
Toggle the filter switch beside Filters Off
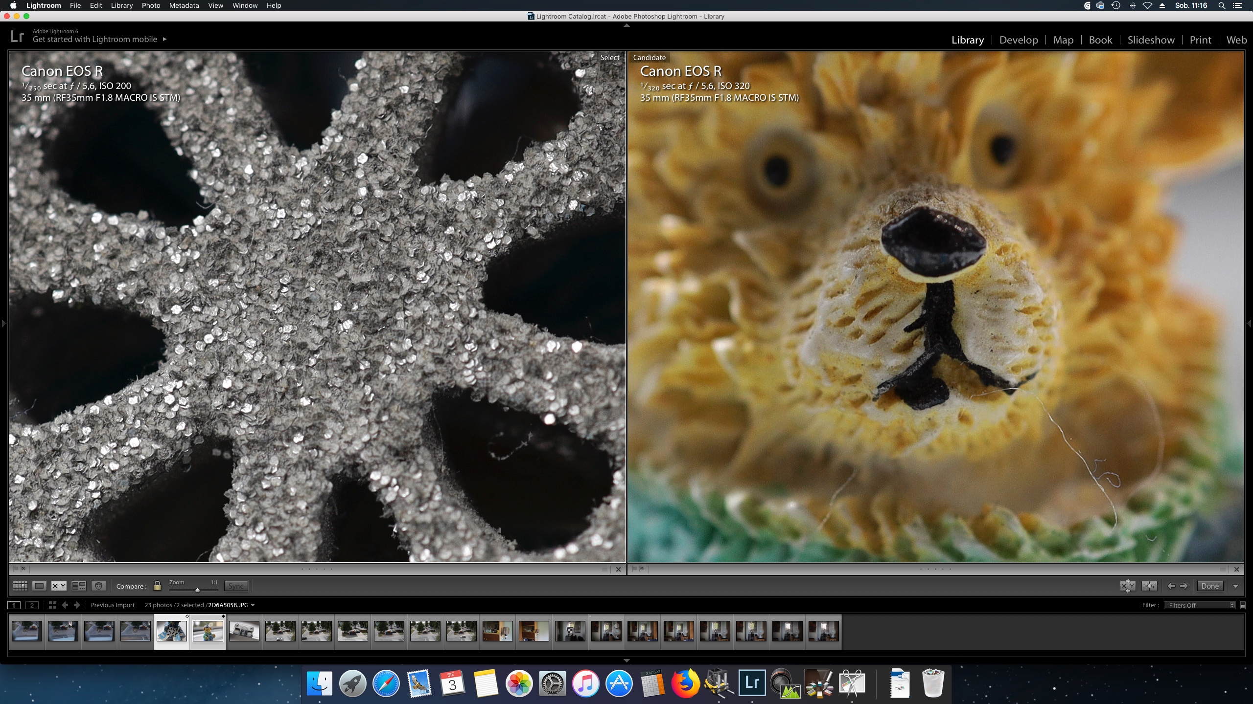coord(1243,605)
